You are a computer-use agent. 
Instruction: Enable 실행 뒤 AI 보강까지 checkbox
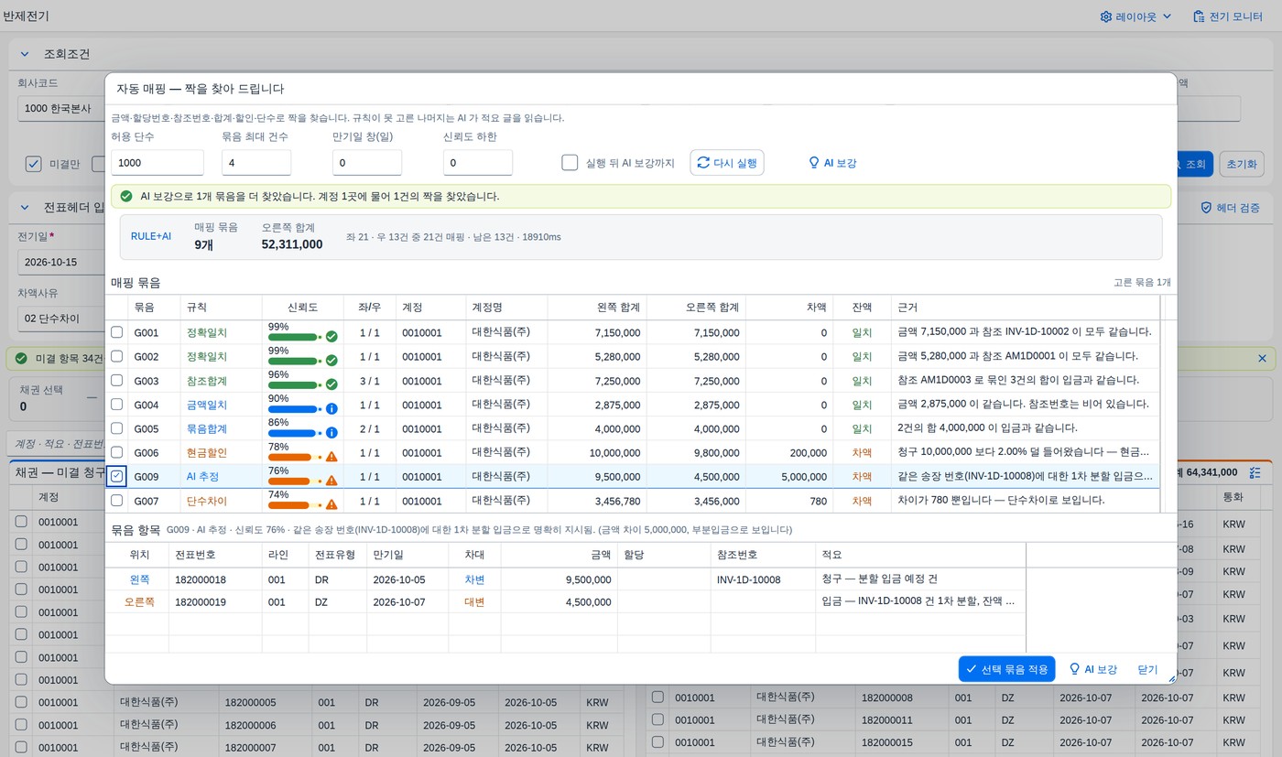(x=570, y=163)
